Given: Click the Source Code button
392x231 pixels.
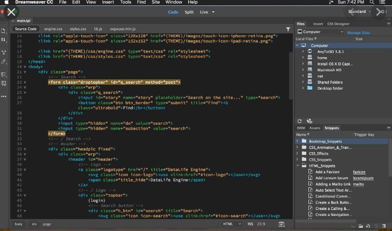Looking at the screenshot, I should [25, 29].
